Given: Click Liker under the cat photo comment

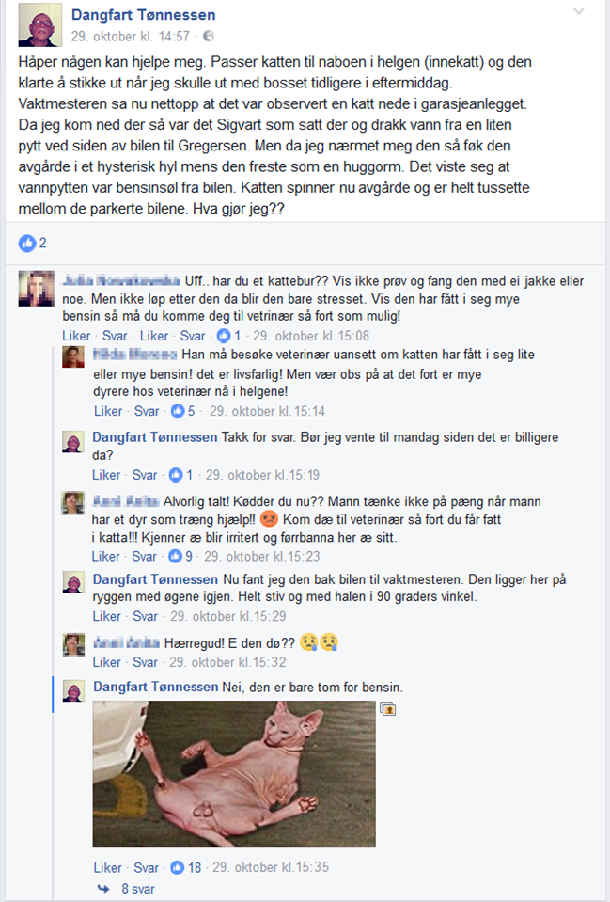Looking at the screenshot, I should (107, 867).
